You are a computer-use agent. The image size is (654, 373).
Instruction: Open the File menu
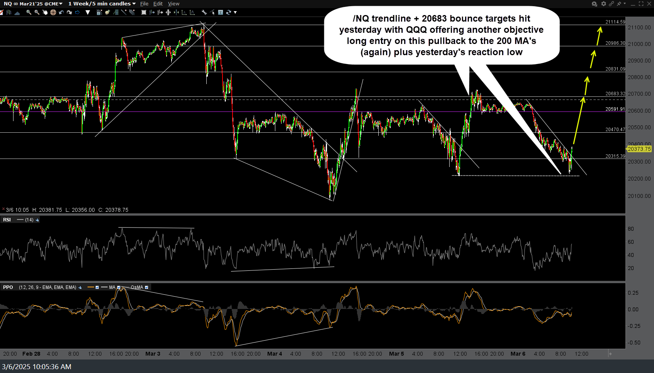click(x=144, y=4)
